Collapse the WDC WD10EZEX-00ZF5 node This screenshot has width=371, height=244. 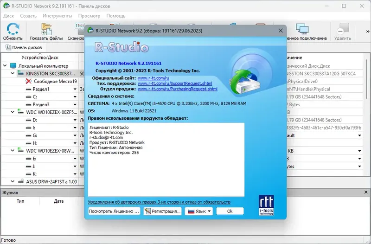coord(13,112)
